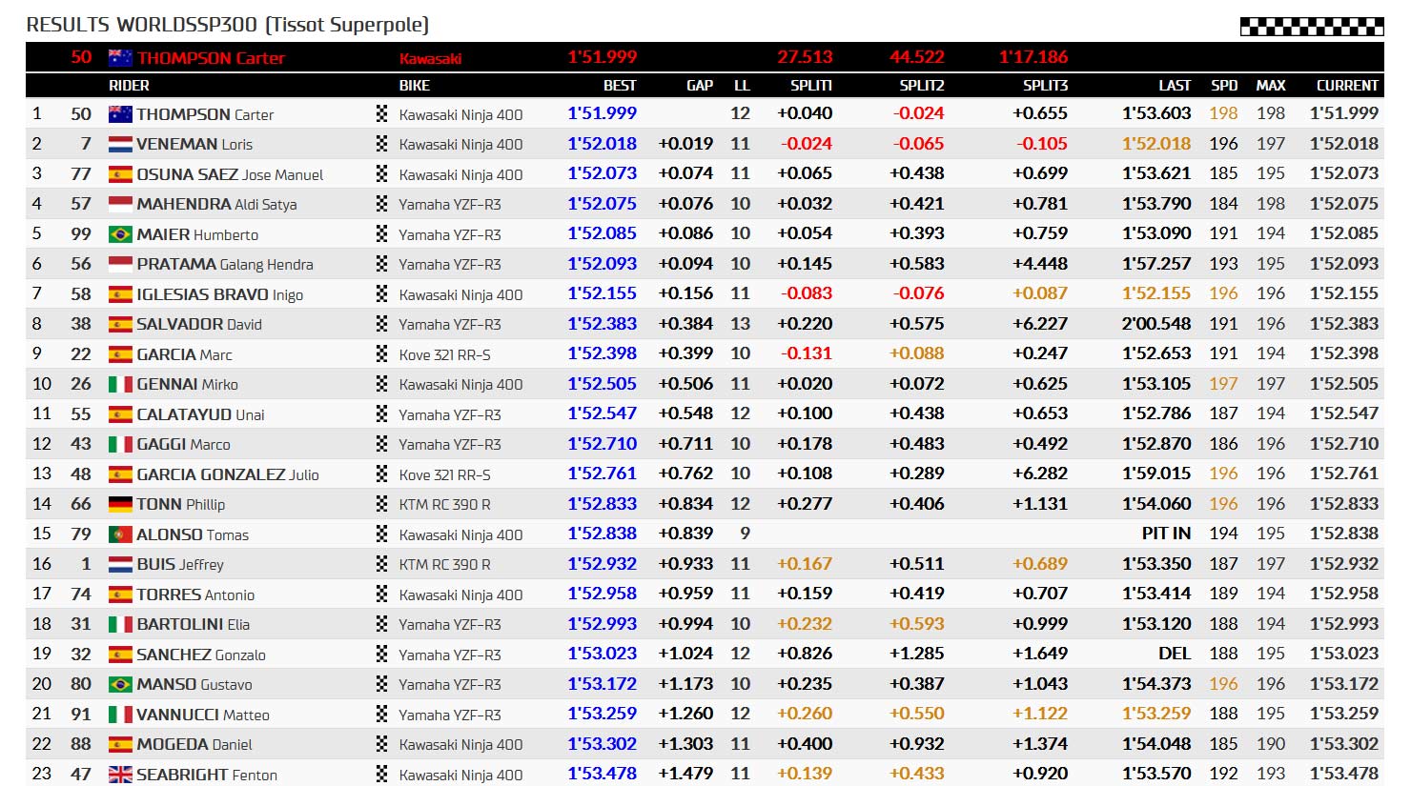Click the small checkered flag icon in TONN Phillip's row
Image resolution: width=1411 pixels, height=786 pixels.
(381, 504)
